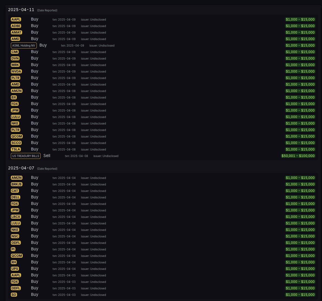Screen dimensions: 322x301
Task: Select txn date in the SCCO row
Action: click(64, 143)
